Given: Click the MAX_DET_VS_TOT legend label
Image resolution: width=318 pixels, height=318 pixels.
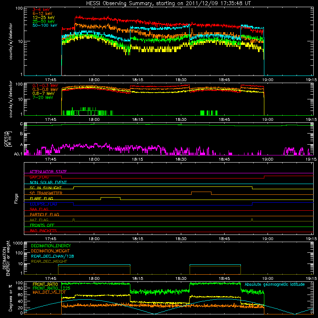Looking at the screenshot, I should coord(49,292).
